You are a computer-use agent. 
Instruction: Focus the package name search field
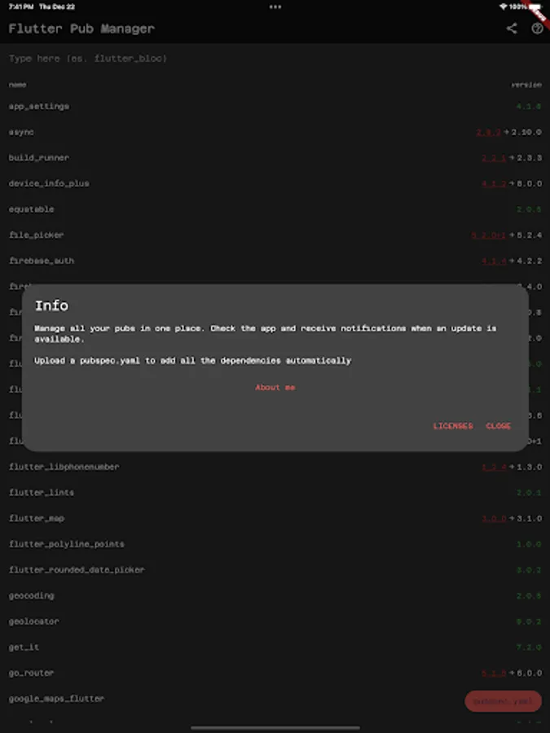(275, 59)
